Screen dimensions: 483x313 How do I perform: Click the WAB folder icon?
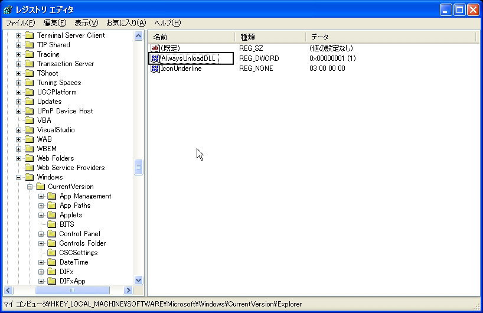pyautogui.click(x=30, y=139)
